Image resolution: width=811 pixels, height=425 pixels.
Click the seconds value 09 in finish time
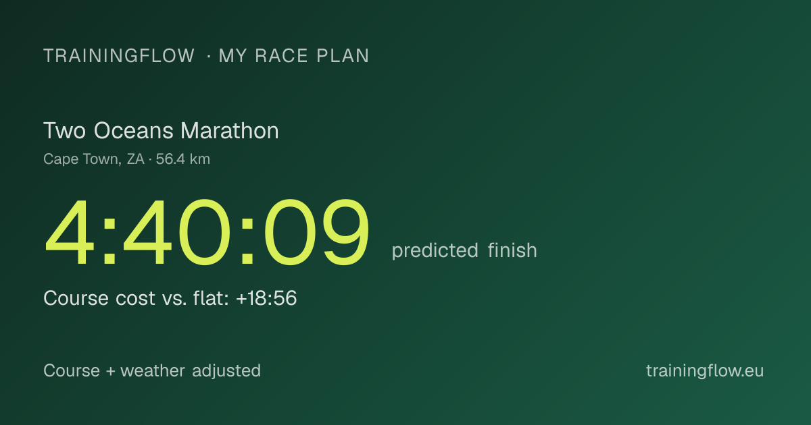point(316,233)
